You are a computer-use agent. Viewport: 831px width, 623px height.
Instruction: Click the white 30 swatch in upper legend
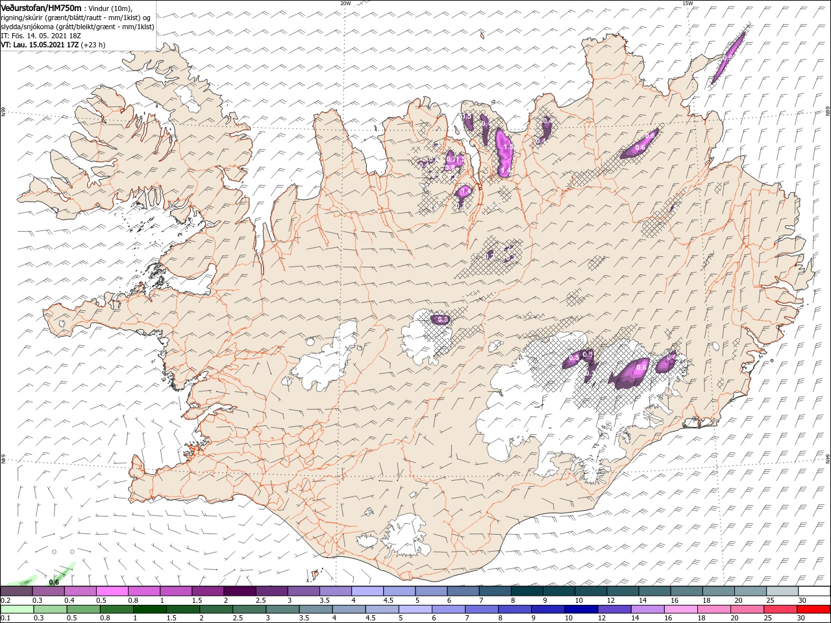[x=813, y=591]
